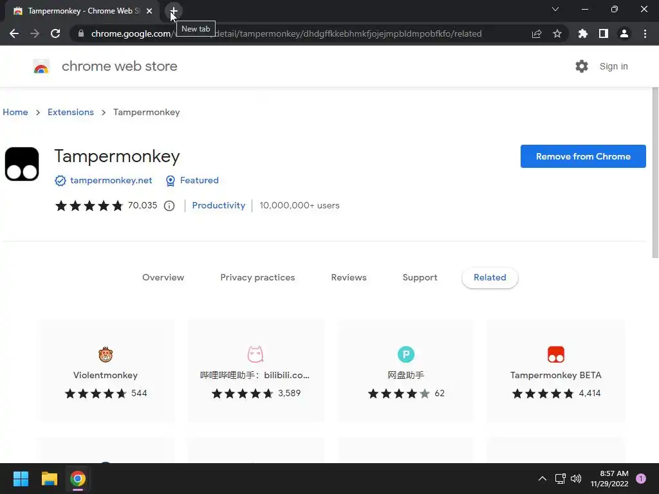Screen dimensions: 659x494
Task: Click the Violentmonkey monkey icon
Action: pyautogui.click(x=106, y=354)
